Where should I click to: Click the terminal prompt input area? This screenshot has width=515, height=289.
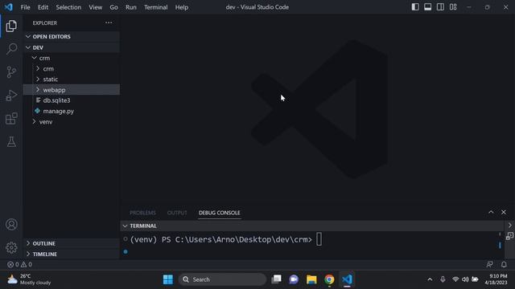(x=319, y=239)
